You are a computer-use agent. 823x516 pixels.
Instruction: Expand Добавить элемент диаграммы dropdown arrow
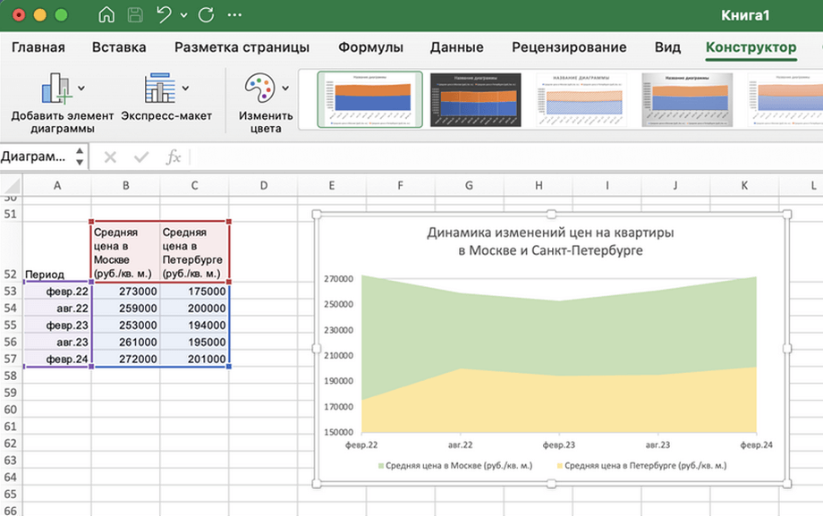81,89
